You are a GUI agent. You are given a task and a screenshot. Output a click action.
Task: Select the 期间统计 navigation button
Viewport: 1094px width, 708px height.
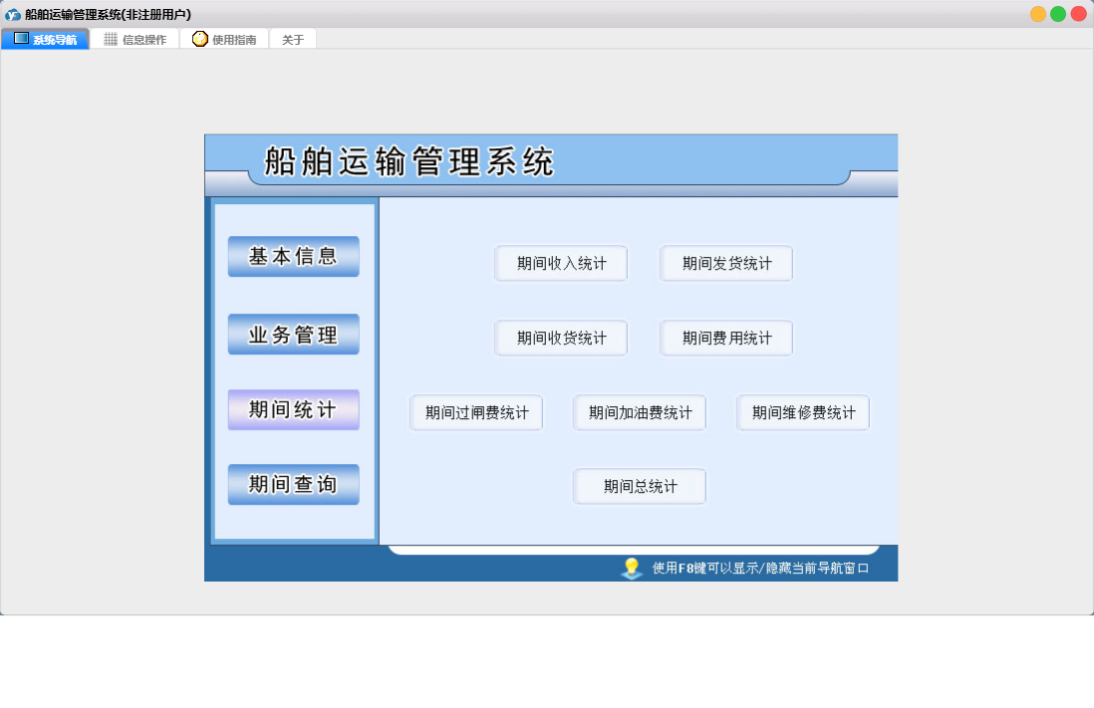click(294, 409)
